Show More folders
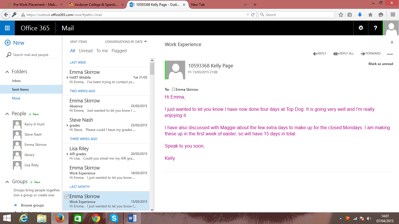 point(16,98)
